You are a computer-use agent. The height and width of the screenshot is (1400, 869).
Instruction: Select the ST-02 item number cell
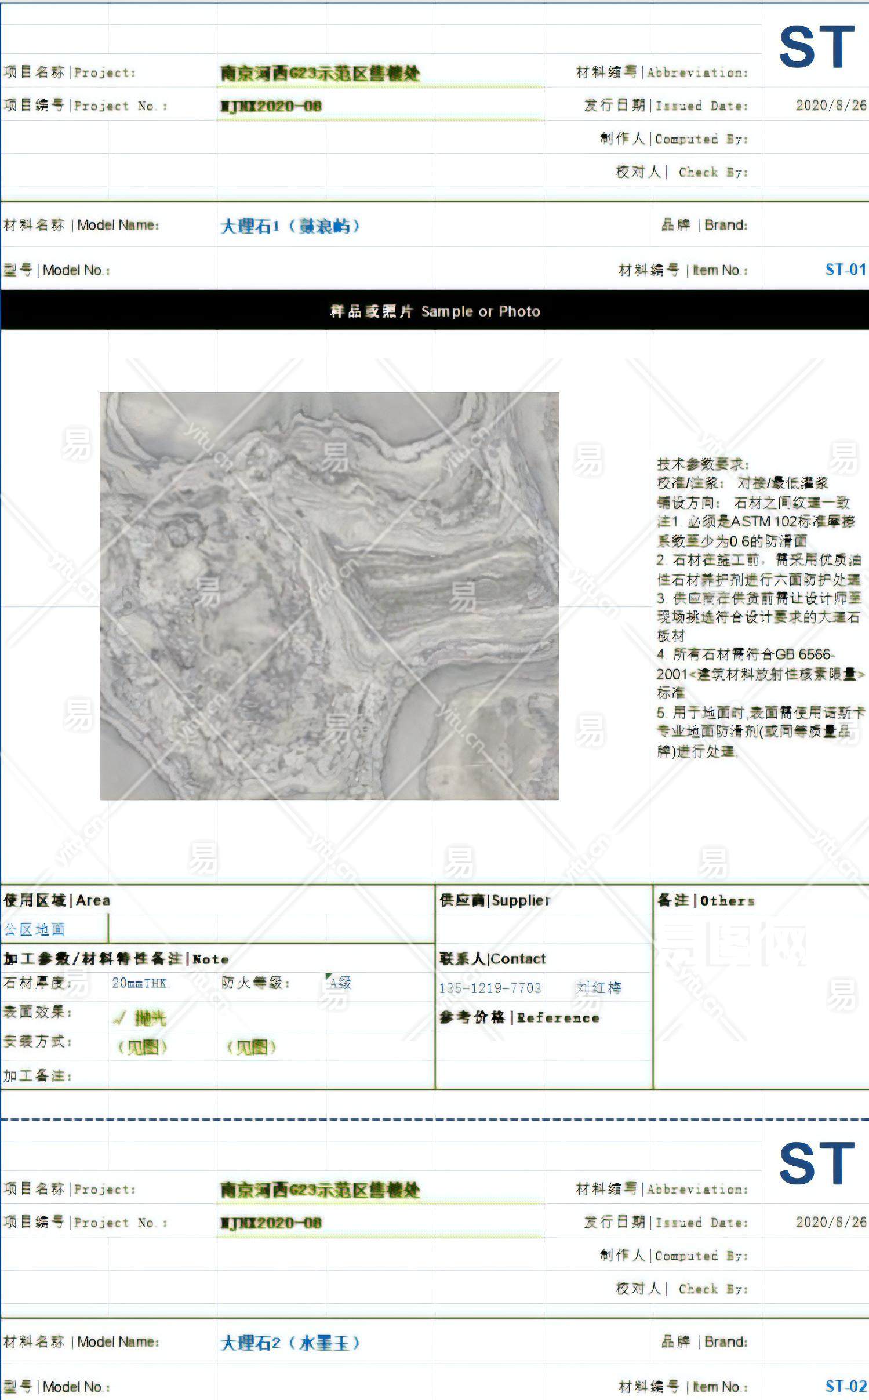(845, 1386)
